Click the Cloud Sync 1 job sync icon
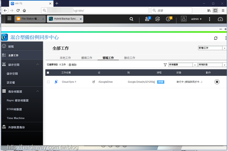 [56, 82]
